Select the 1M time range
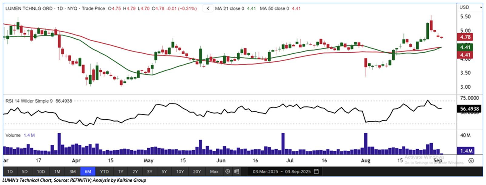The image size is (486, 185). 57,172
